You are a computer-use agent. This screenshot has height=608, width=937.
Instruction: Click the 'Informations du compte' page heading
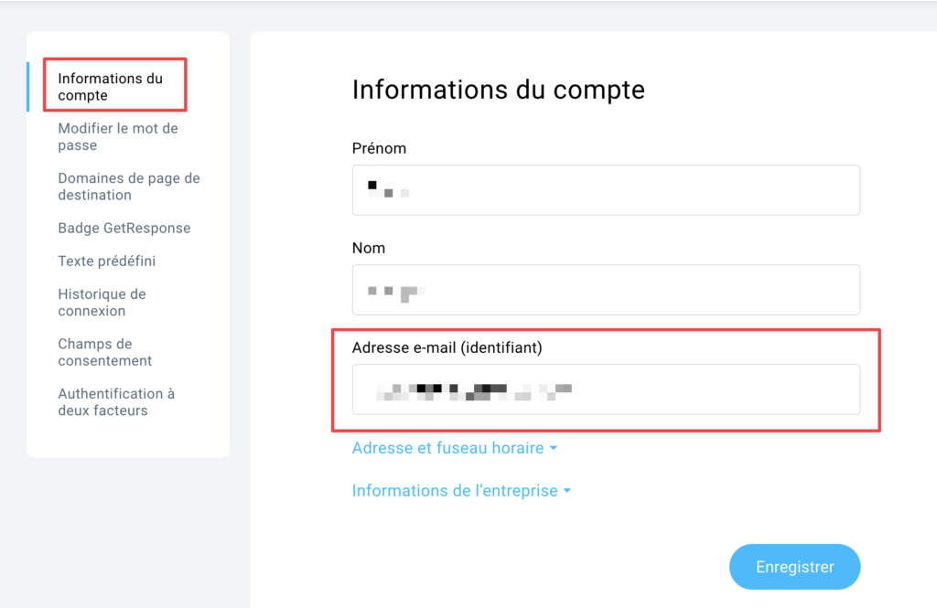(x=498, y=90)
